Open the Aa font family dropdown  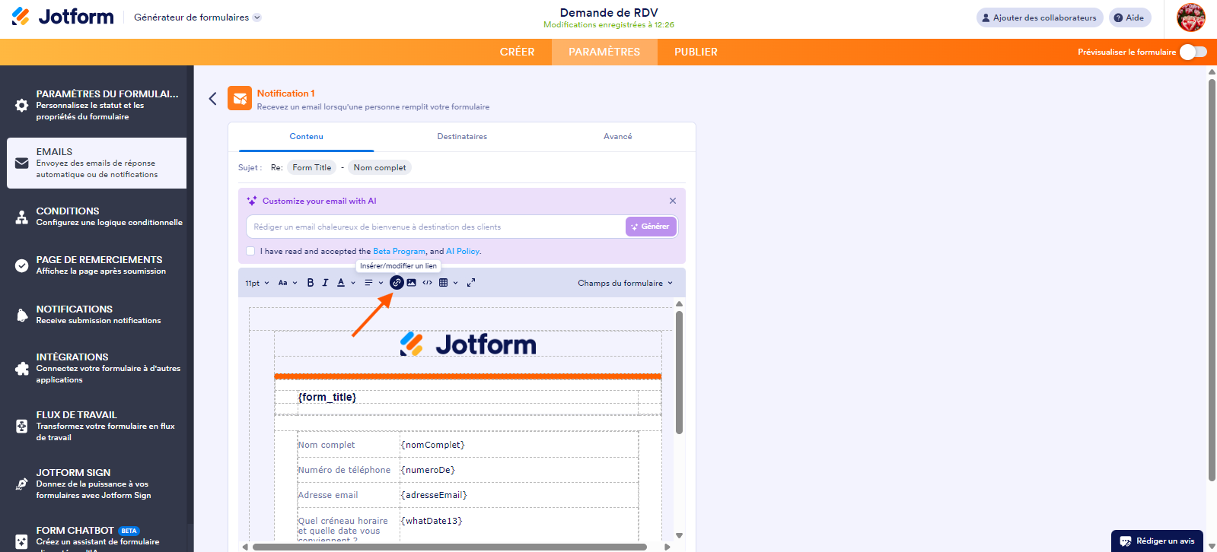(x=288, y=283)
